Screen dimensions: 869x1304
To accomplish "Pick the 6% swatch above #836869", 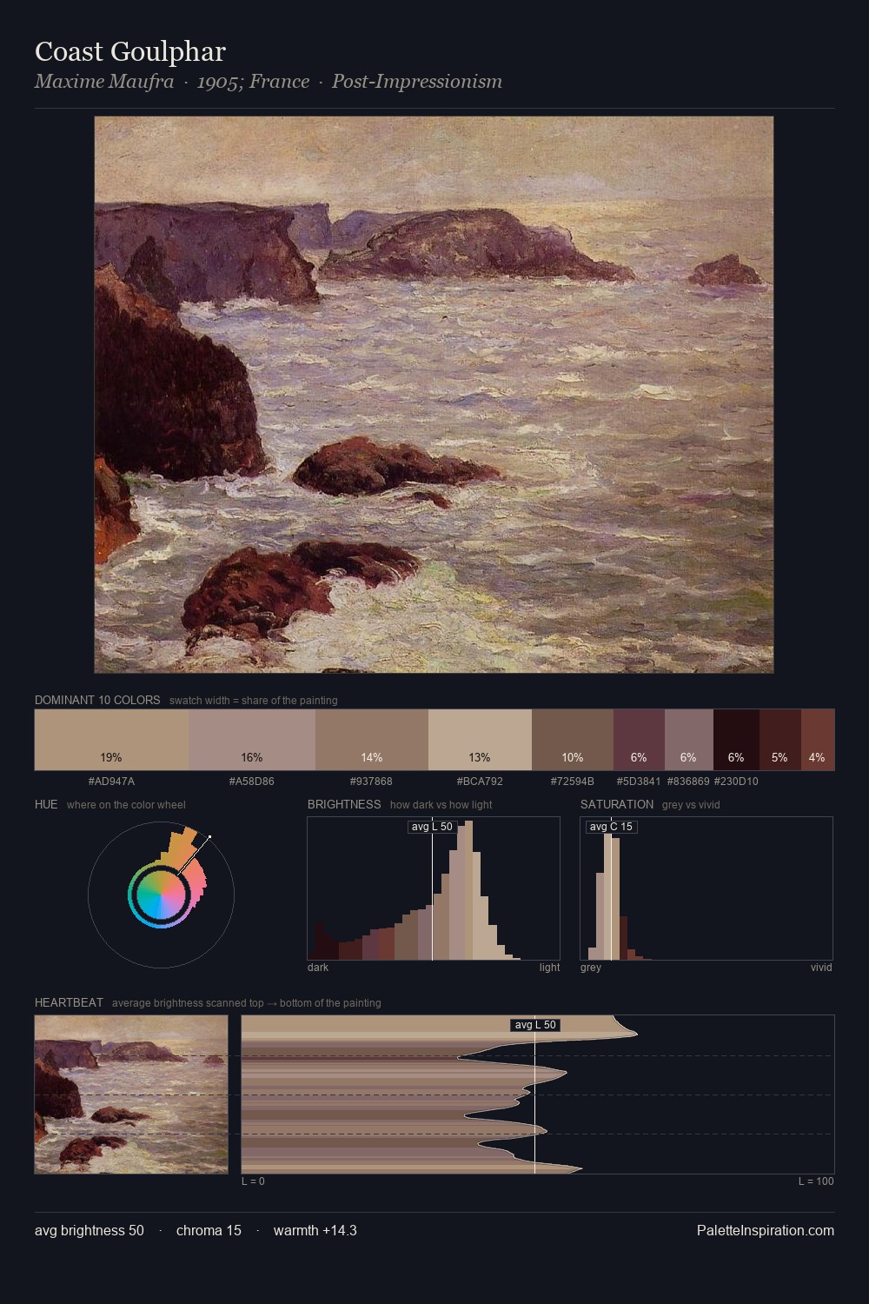I will point(689,740).
